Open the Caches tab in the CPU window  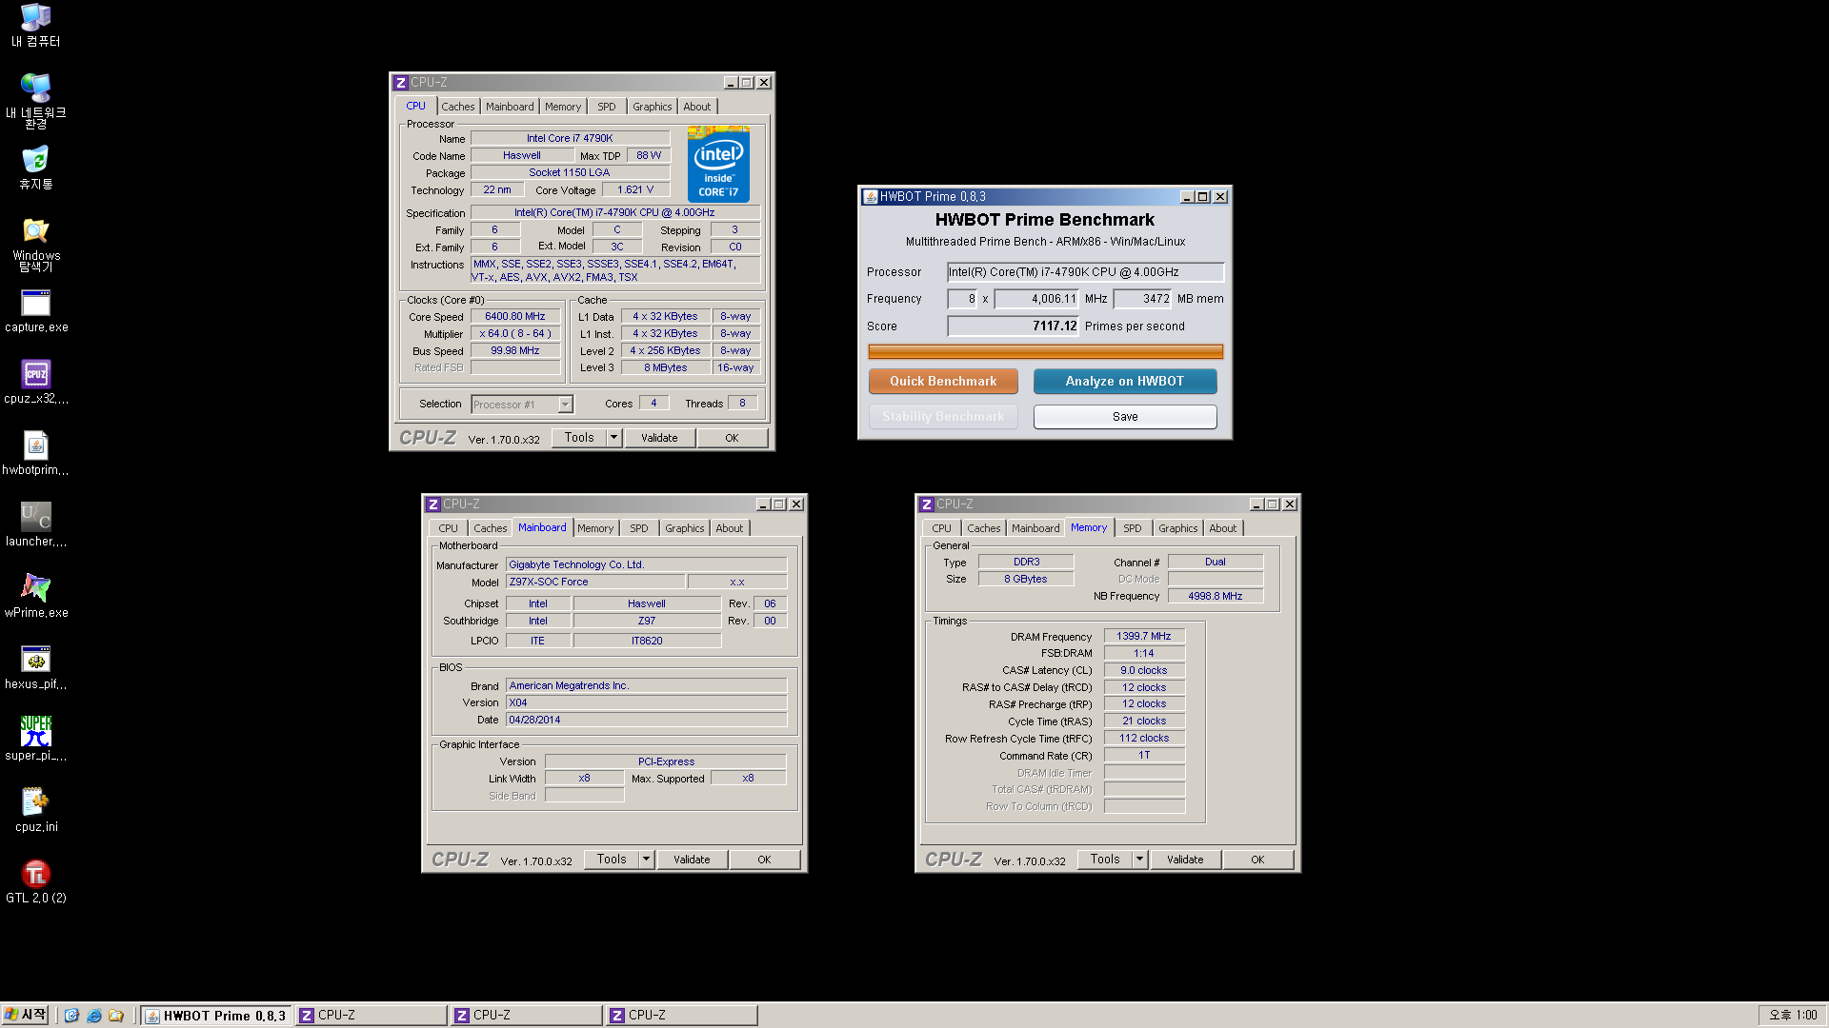(x=457, y=107)
